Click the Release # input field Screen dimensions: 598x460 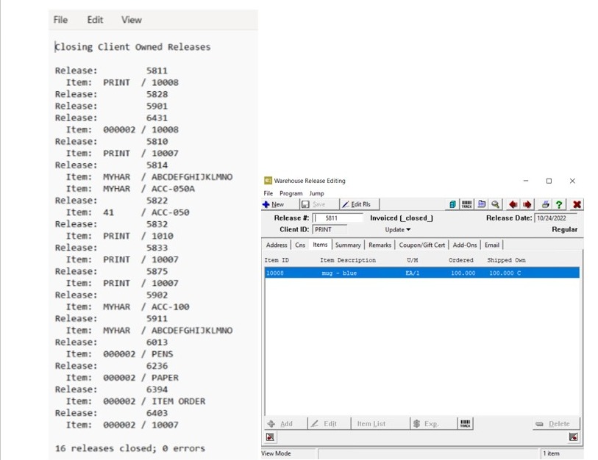tap(338, 218)
